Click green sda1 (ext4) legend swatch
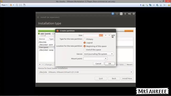Image resolution: width=171 pixels, height=96 pixels. [x=39, y=34]
